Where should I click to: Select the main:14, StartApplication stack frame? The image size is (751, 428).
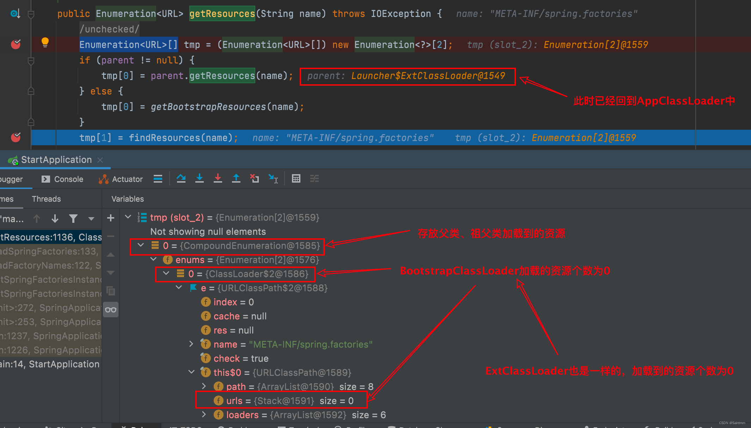(49, 364)
